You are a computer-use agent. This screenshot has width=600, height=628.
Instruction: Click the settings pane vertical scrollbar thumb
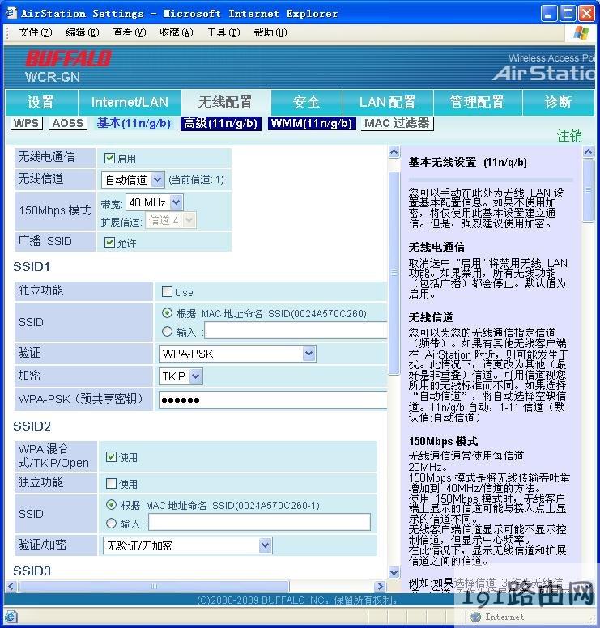pyautogui.click(x=394, y=274)
